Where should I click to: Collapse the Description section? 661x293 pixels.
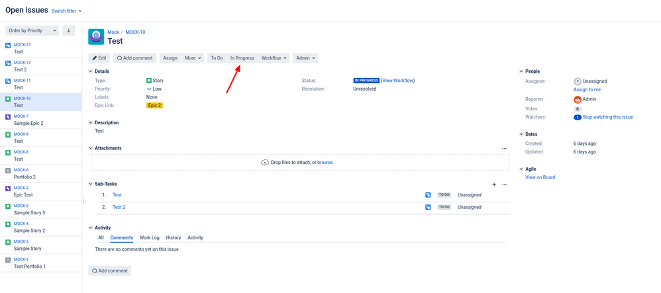click(x=90, y=122)
